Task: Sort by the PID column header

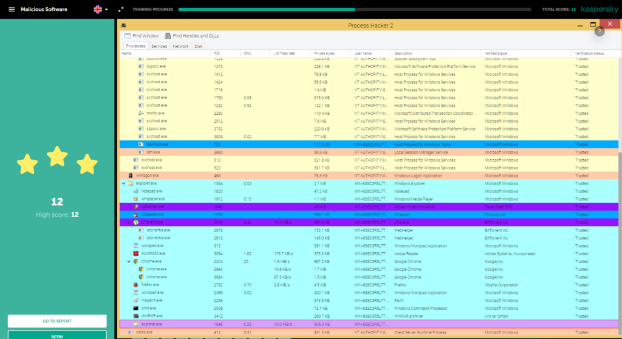Action: tap(225, 53)
